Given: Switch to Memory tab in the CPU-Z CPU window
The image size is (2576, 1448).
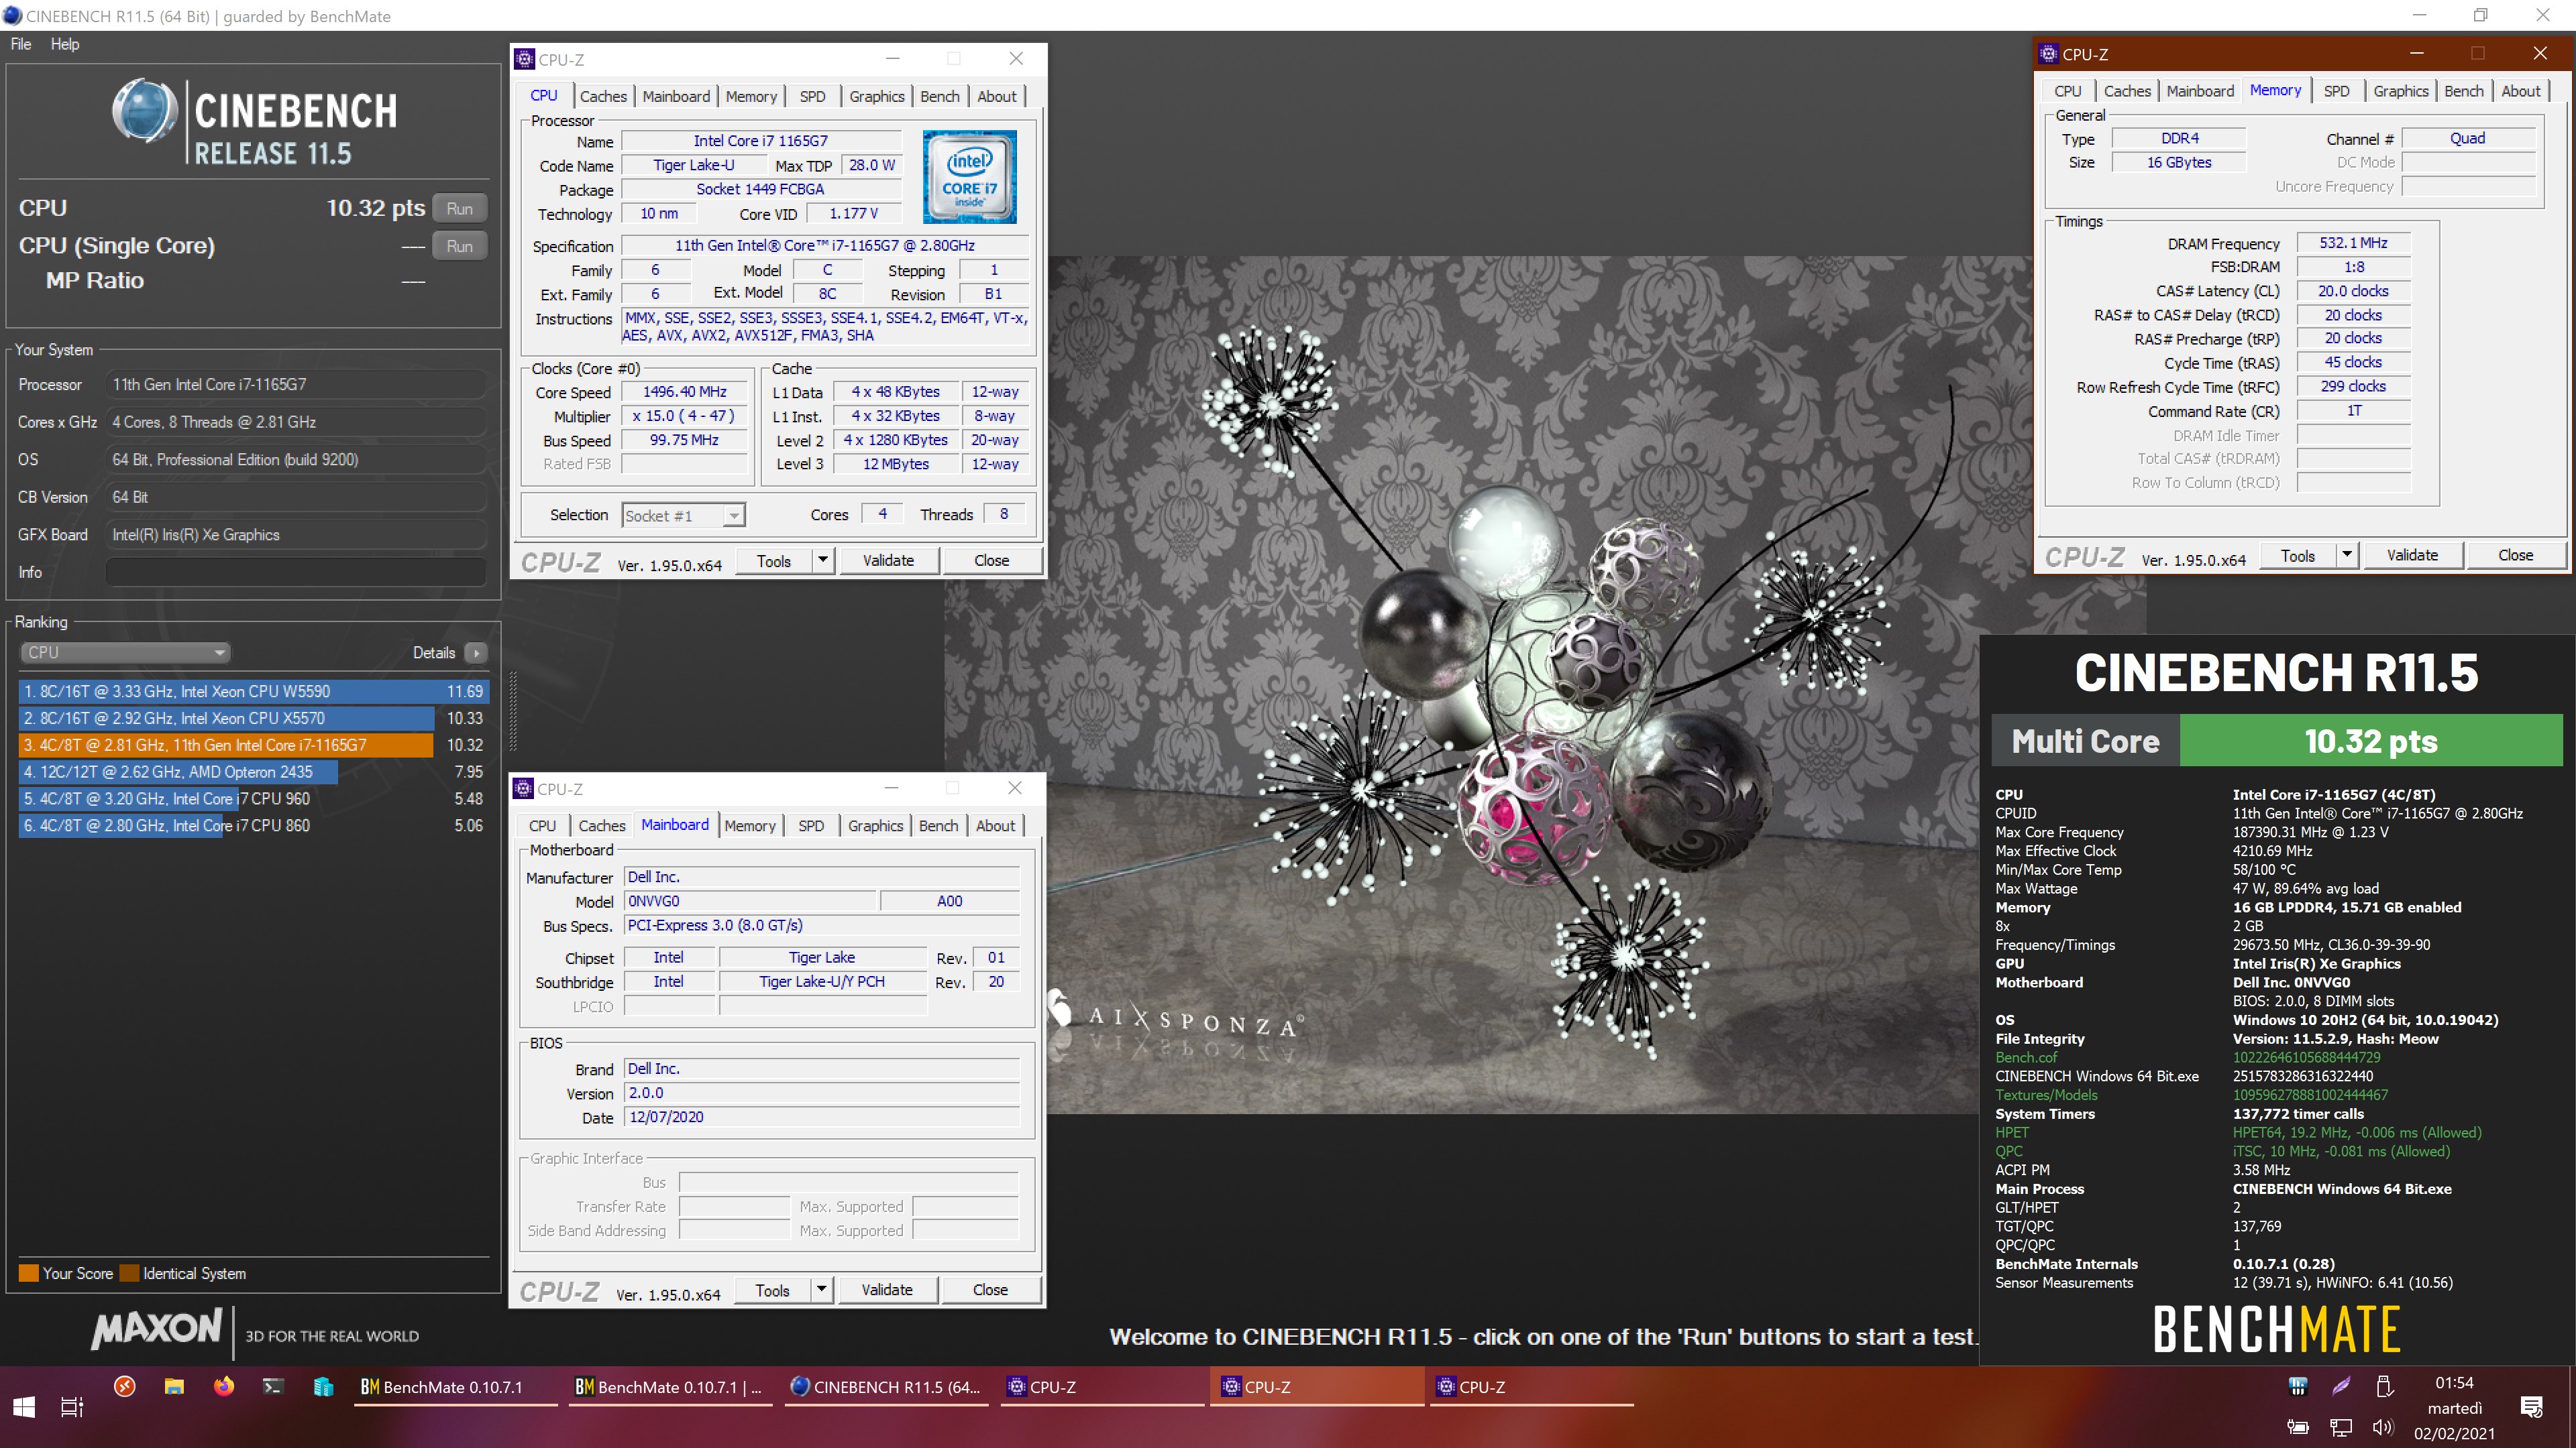Looking at the screenshot, I should point(751,96).
